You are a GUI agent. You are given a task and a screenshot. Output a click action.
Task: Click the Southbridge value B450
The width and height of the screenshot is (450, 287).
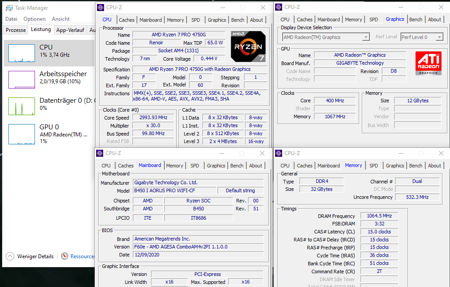pos(198,209)
